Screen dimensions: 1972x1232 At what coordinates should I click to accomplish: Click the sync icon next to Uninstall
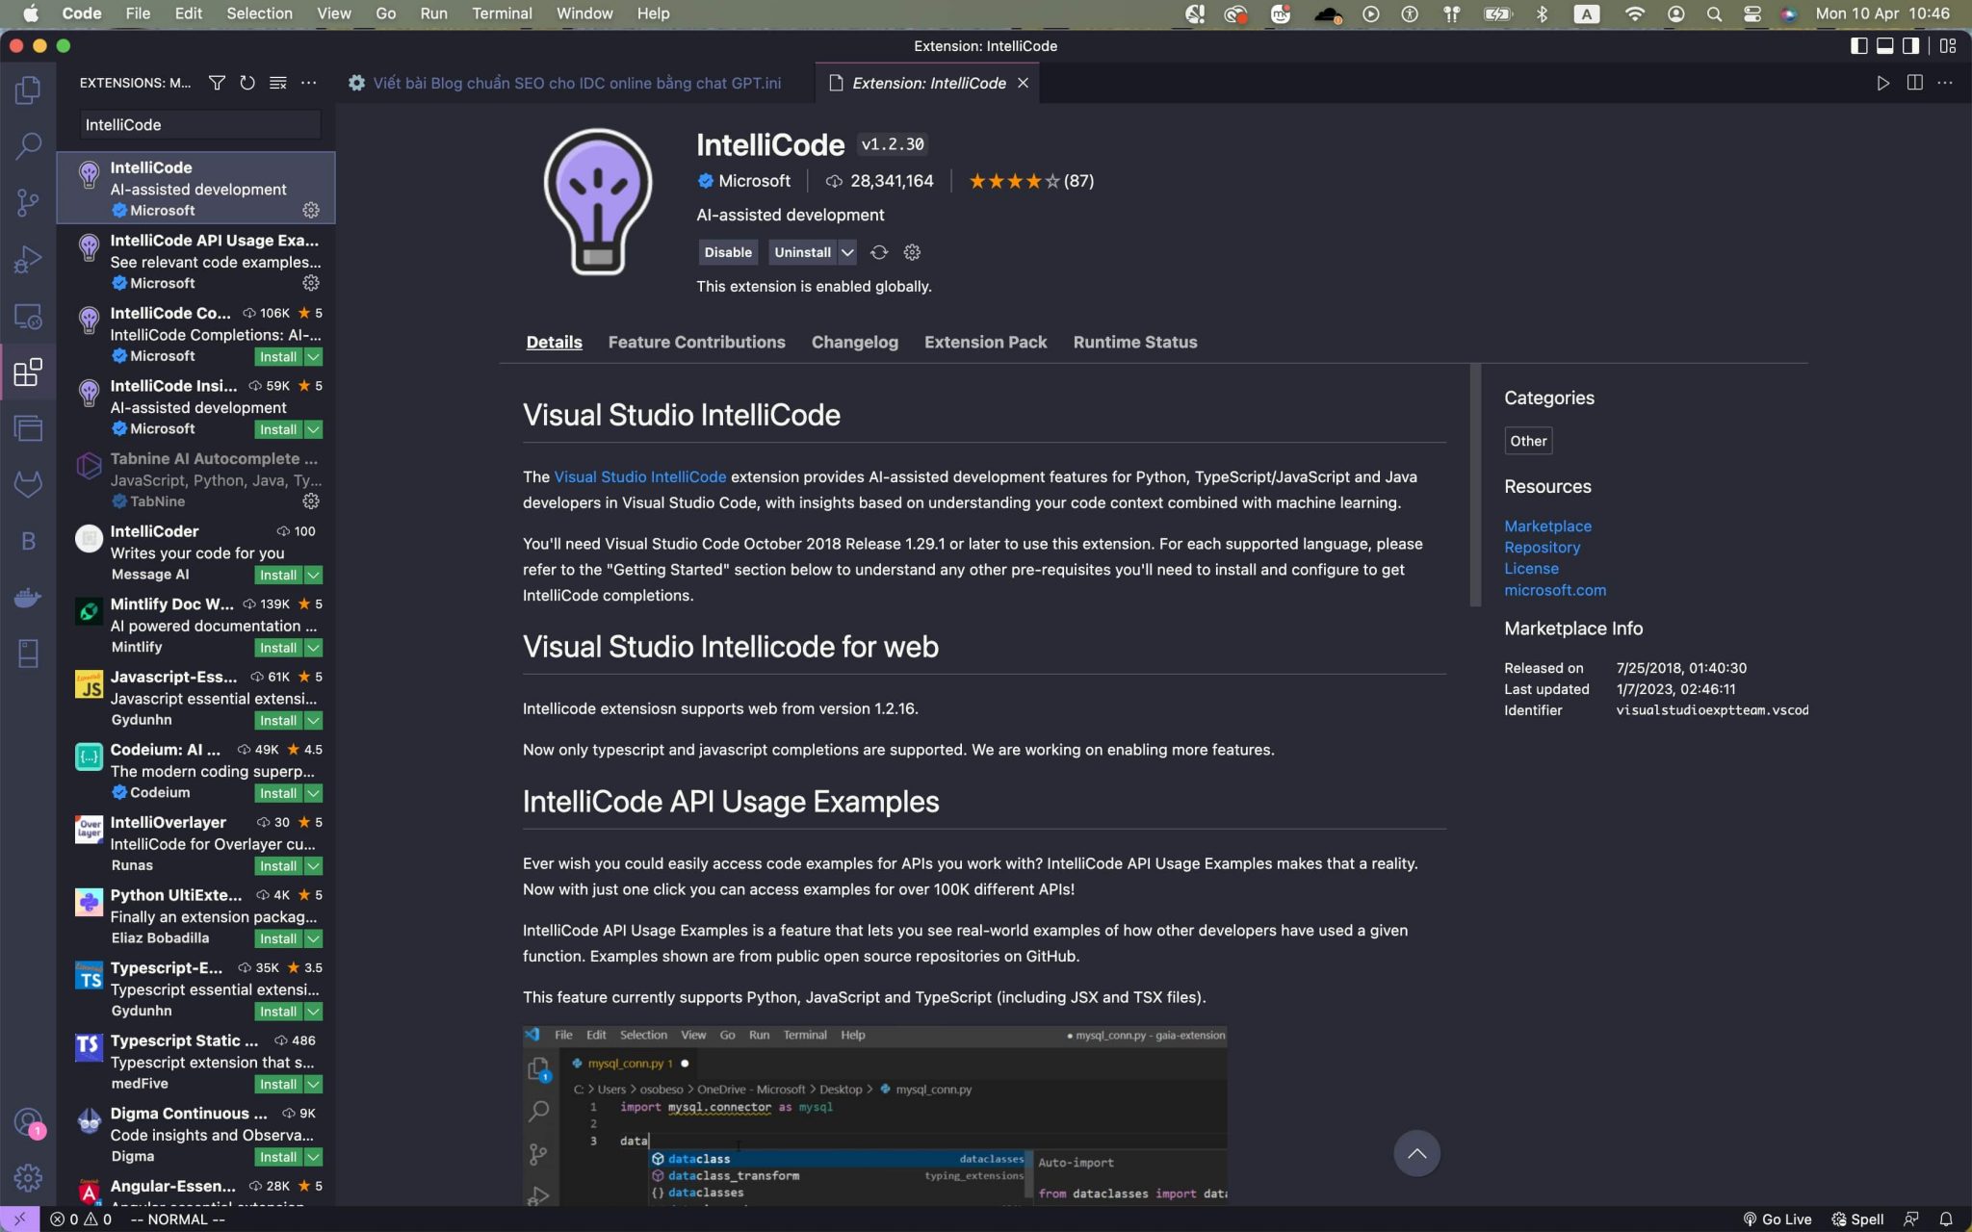pos(879,252)
